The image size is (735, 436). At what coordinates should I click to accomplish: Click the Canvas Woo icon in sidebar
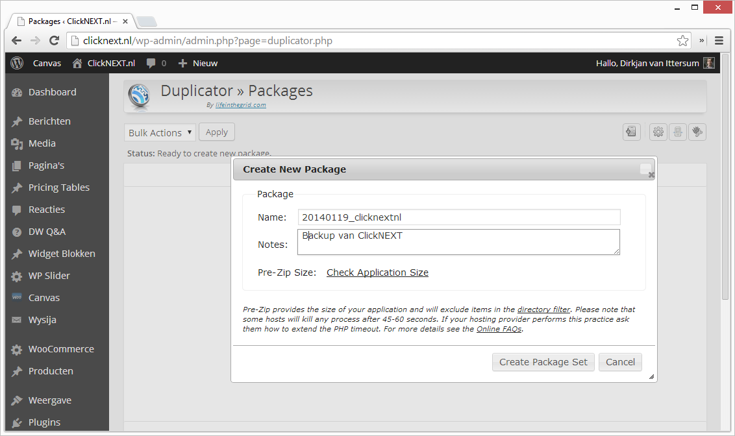[17, 297]
